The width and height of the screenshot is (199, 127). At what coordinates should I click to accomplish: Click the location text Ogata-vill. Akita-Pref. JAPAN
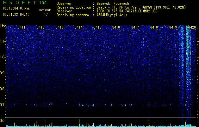(124, 7)
